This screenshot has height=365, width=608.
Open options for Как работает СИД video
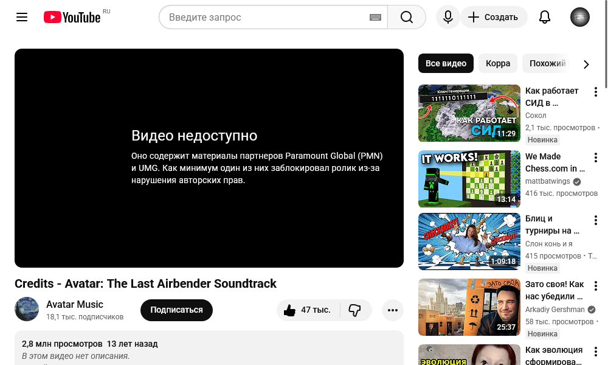[x=596, y=92]
